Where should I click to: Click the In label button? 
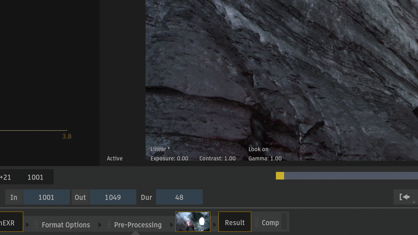tap(14, 197)
